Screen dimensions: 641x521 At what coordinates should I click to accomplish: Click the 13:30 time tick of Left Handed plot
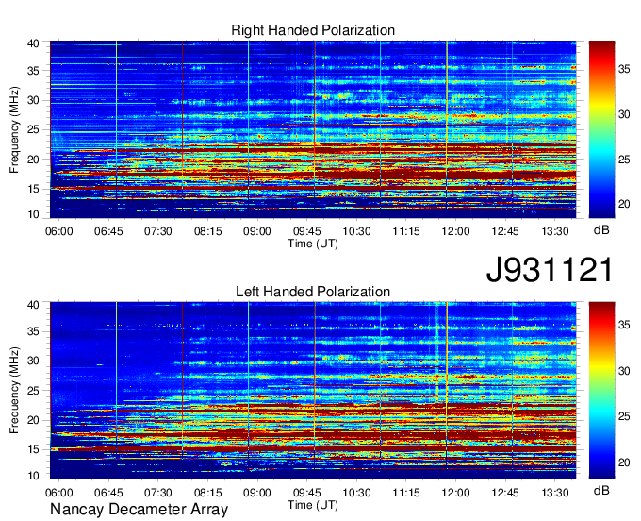pos(554,493)
